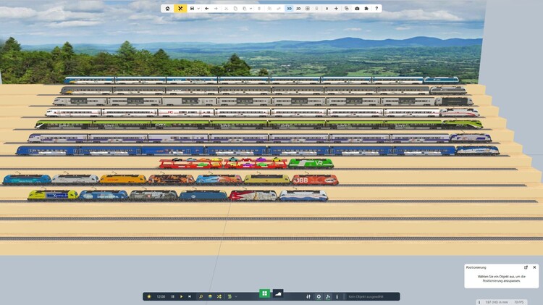This screenshot has width=543, height=305.
Task: Click the info icon in status bar corner
Action: [x=479, y=302]
